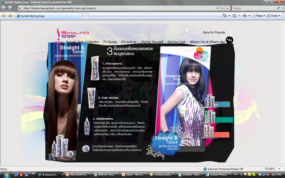Viewport: 285px width, 178px height.
Task: Click the round wax jar product icon
Action: point(85,149)
